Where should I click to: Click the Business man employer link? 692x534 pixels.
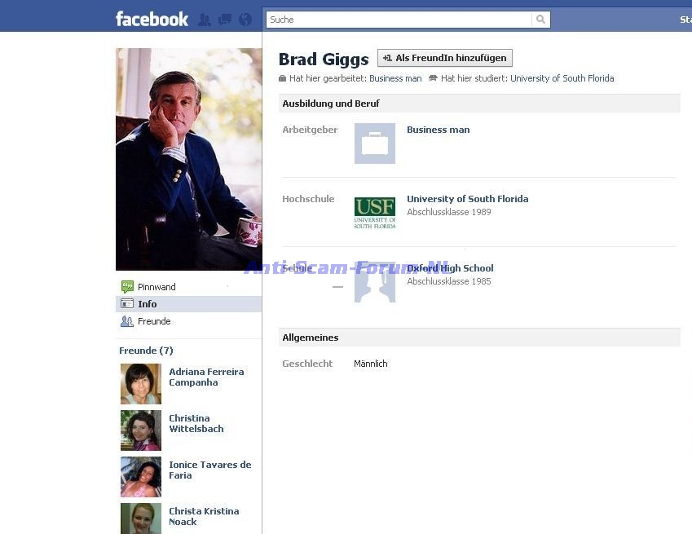click(439, 130)
